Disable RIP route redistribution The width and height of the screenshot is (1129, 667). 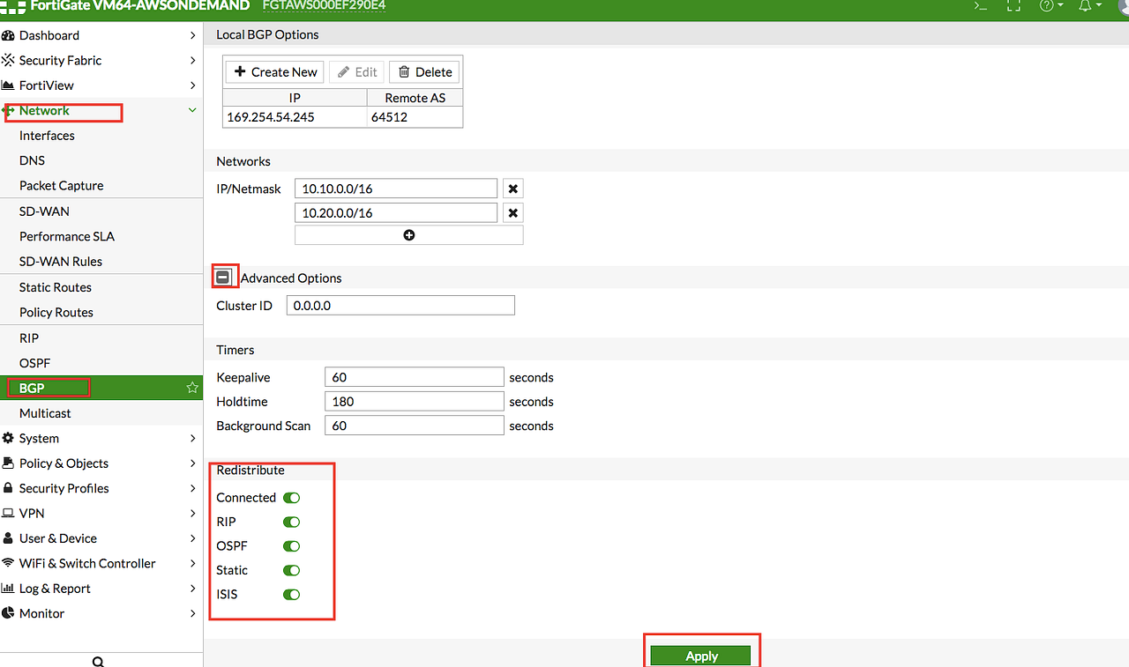pyautogui.click(x=291, y=522)
